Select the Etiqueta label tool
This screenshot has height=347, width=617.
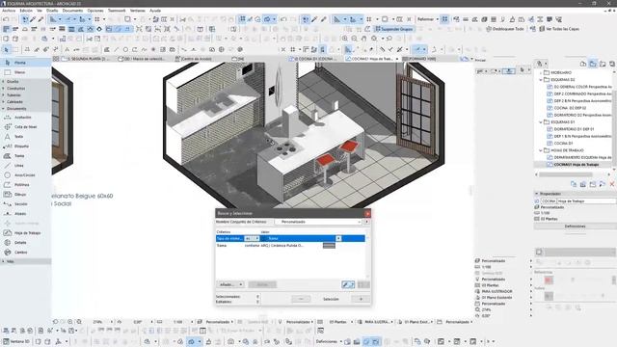pyautogui.click(x=25, y=146)
